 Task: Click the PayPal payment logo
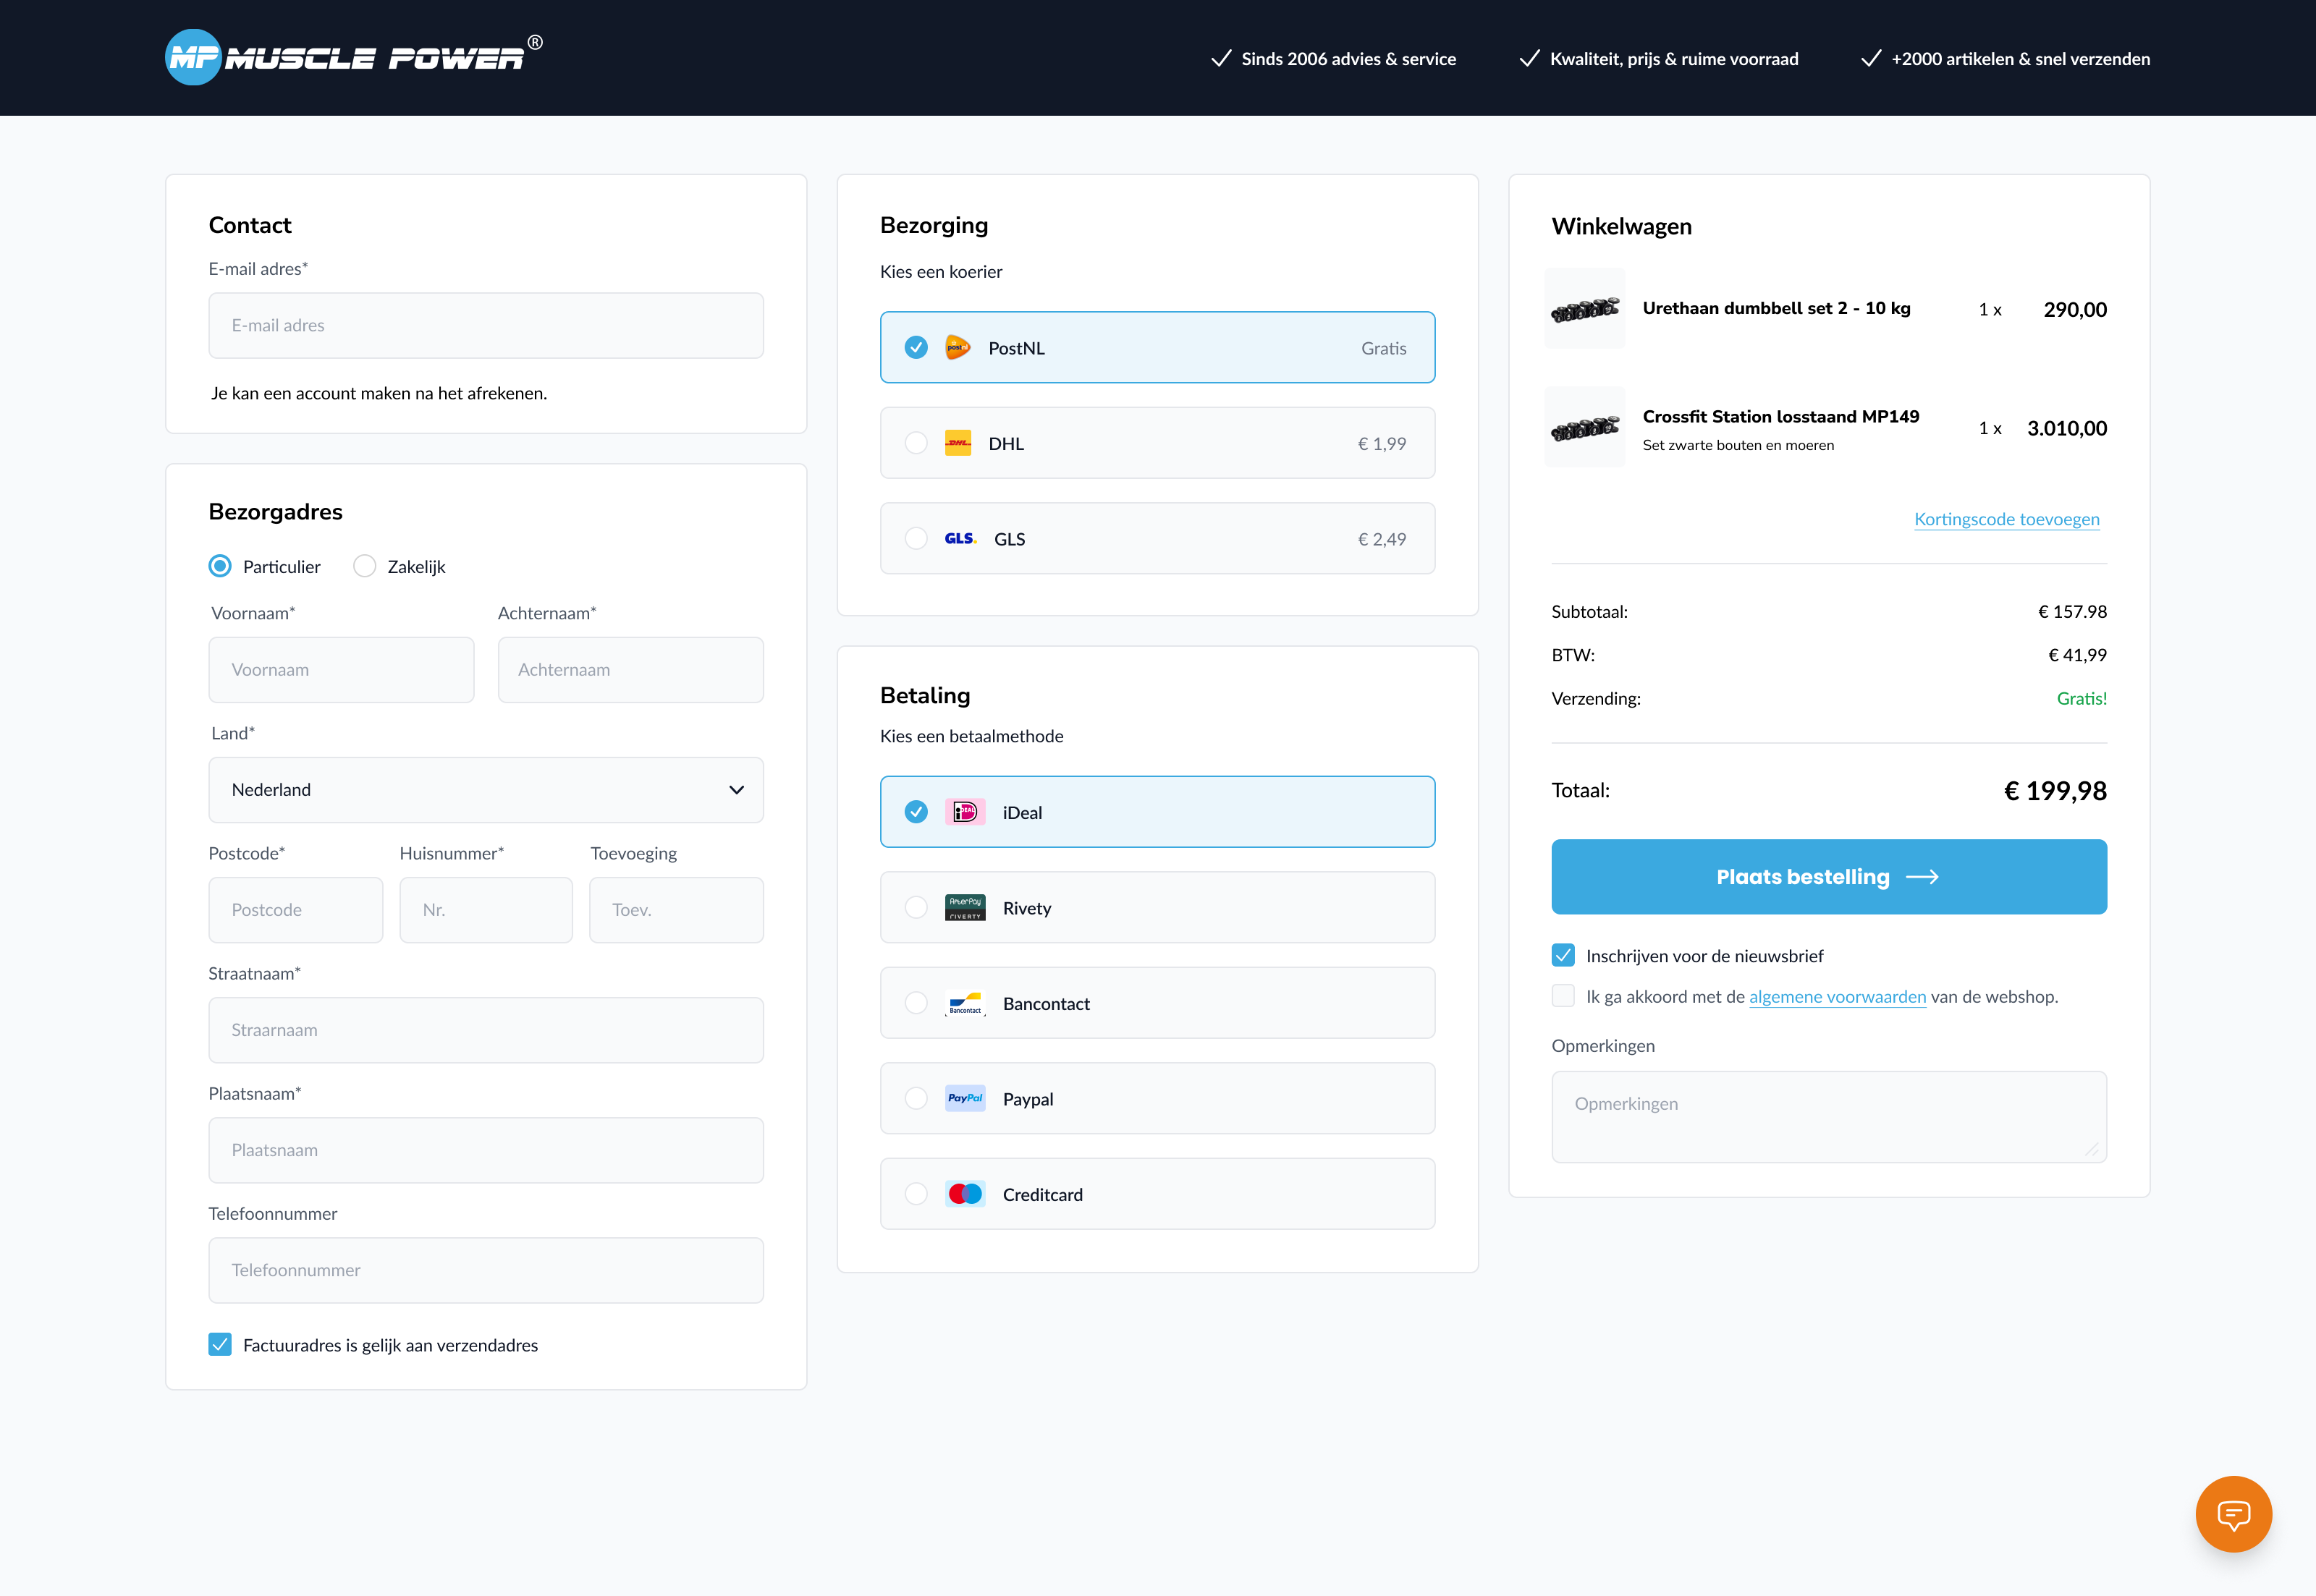click(965, 1098)
